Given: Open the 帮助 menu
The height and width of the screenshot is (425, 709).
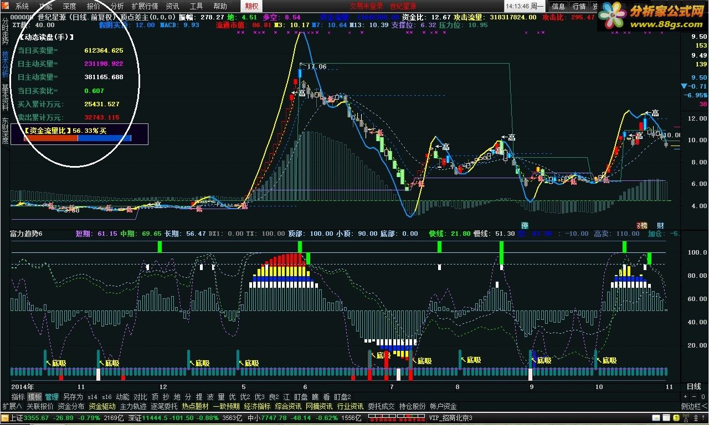Looking at the screenshot, I should (220, 6).
